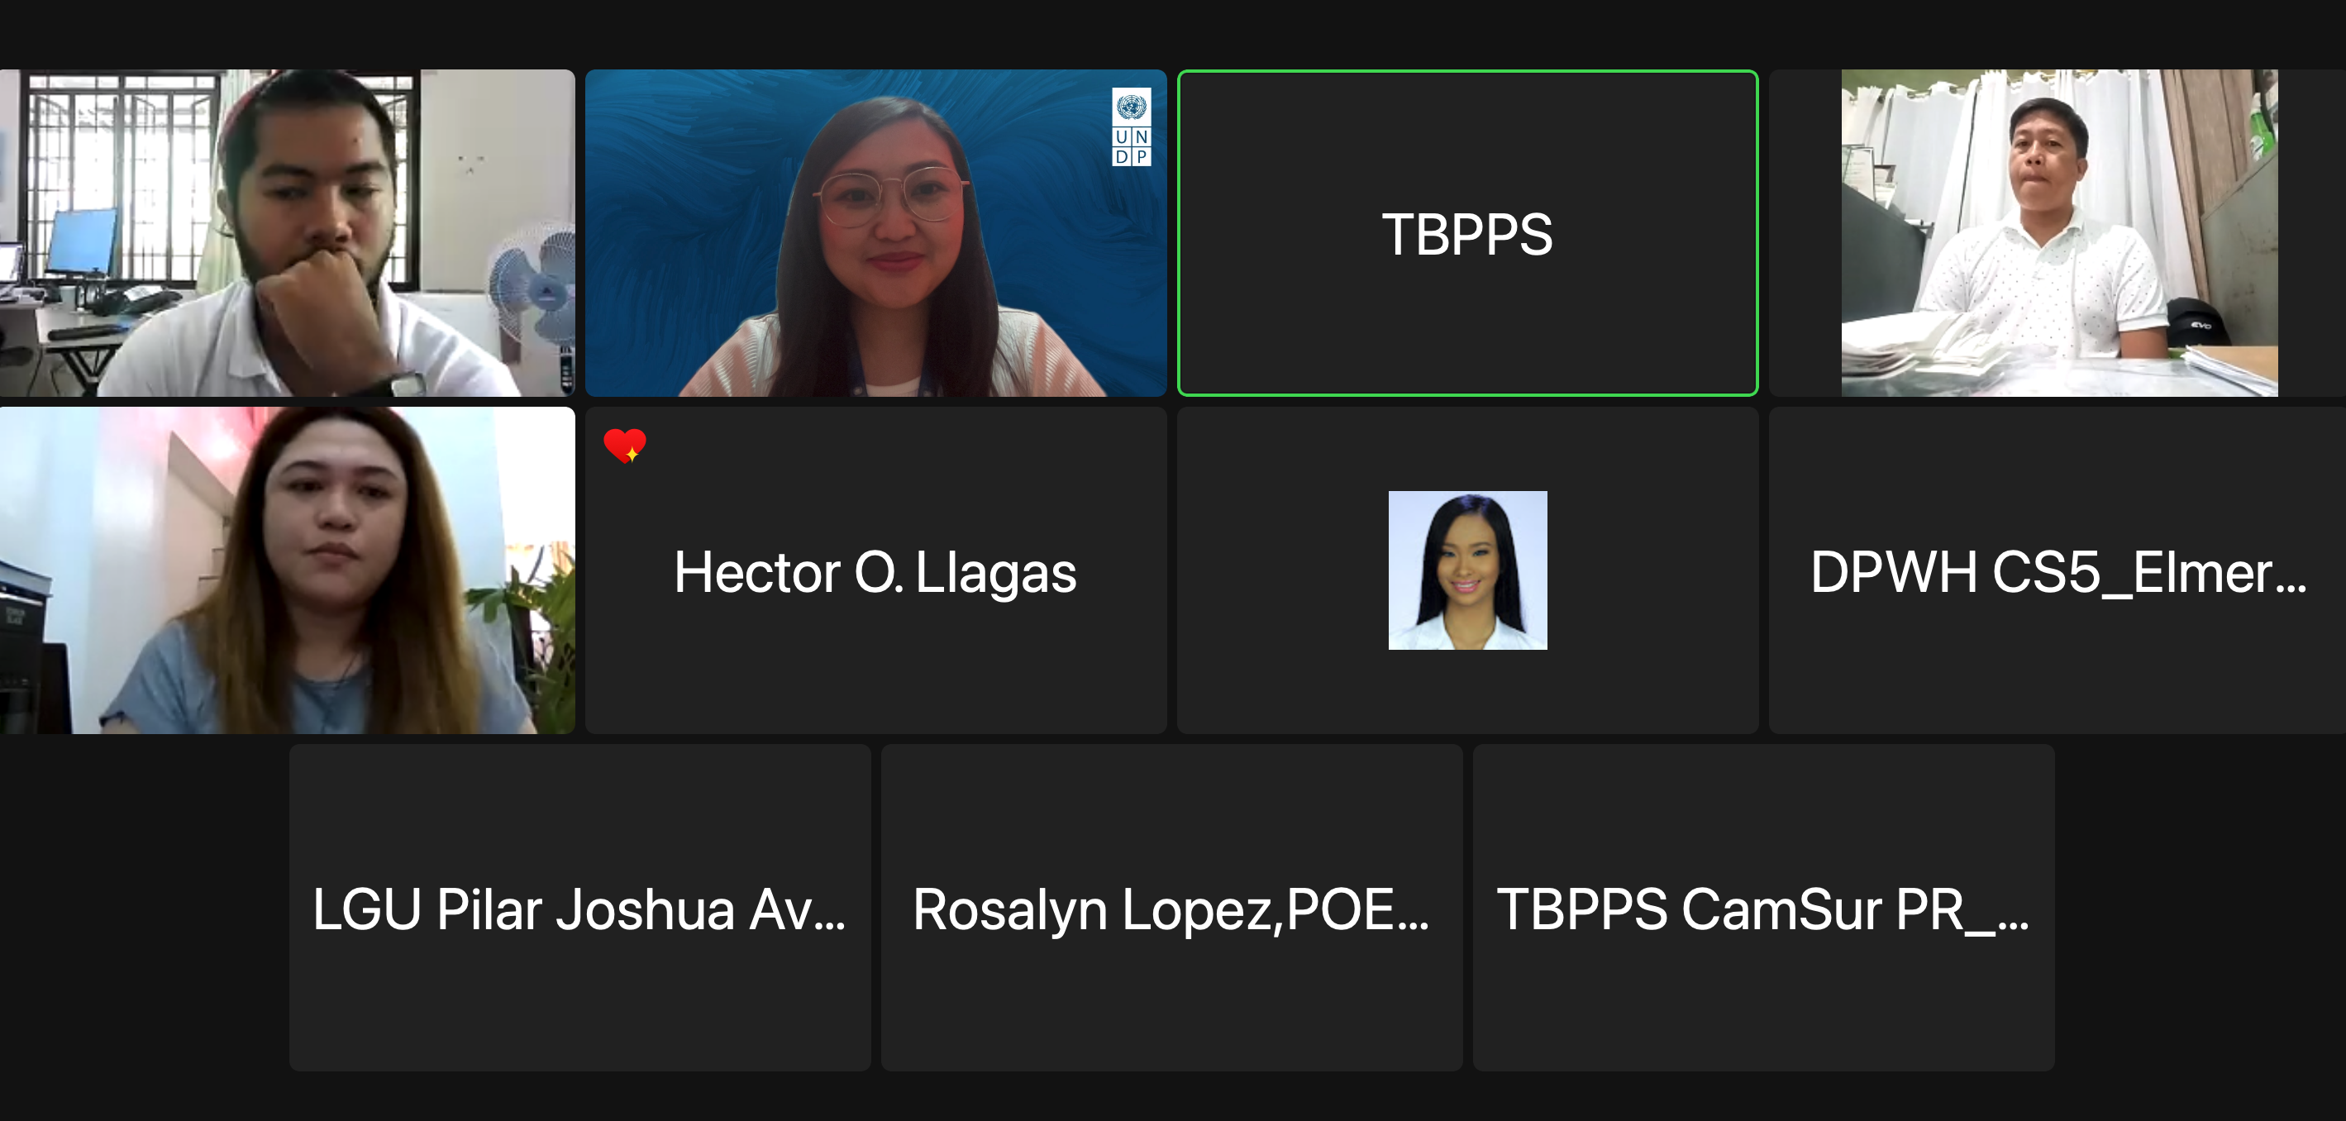Click the profile photo of smiling woman
The width and height of the screenshot is (2346, 1121).
click(1467, 570)
